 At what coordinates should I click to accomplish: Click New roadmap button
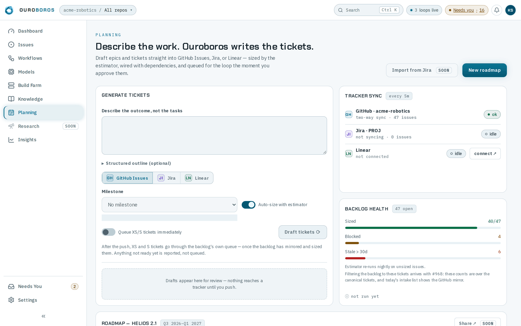[x=484, y=70]
